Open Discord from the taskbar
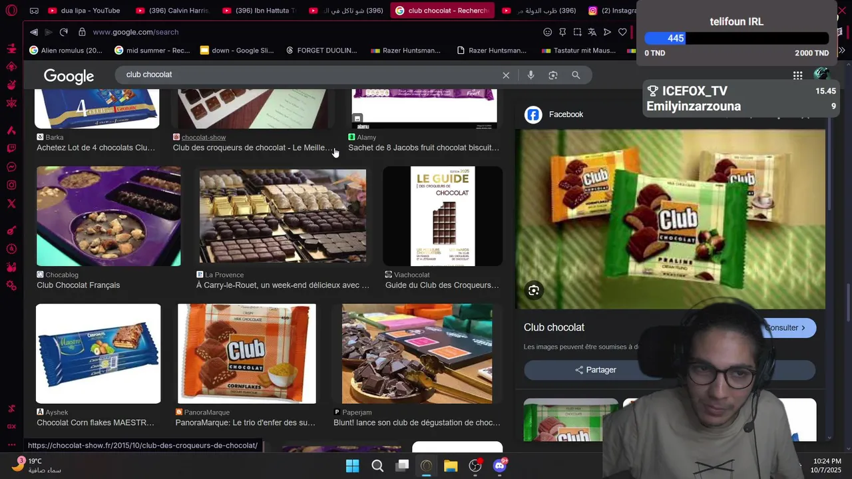 (x=499, y=466)
